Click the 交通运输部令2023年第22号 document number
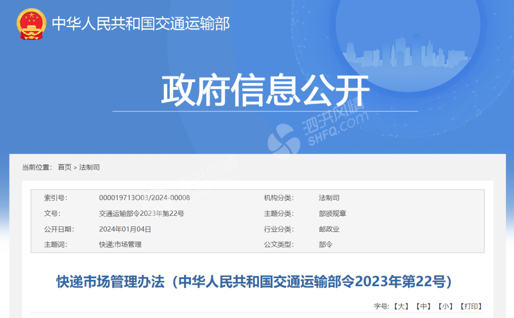The image size is (514, 318). click(x=142, y=213)
